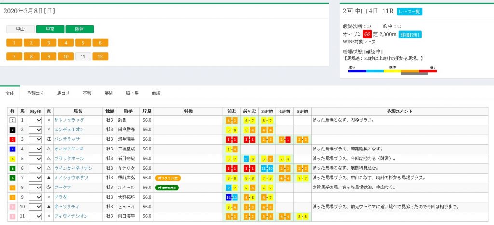
Task: Select the 中山 racecourse toggle
Action: point(20,29)
